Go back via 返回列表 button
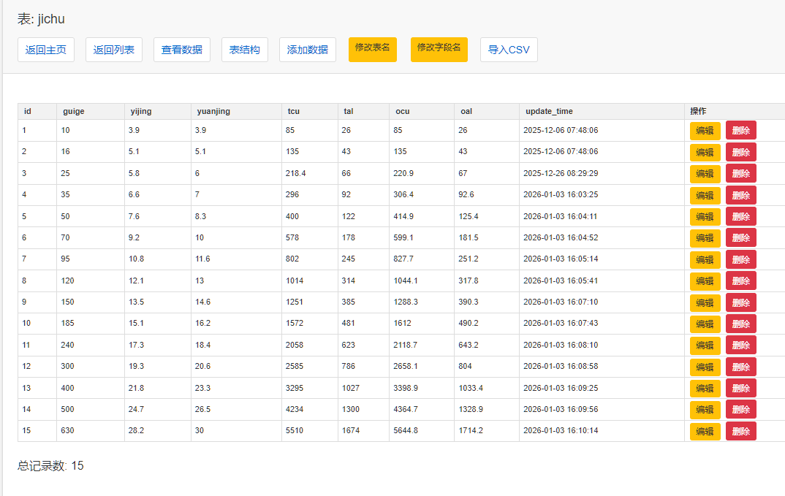Image resolution: width=785 pixels, height=496 pixels. point(113,50)
